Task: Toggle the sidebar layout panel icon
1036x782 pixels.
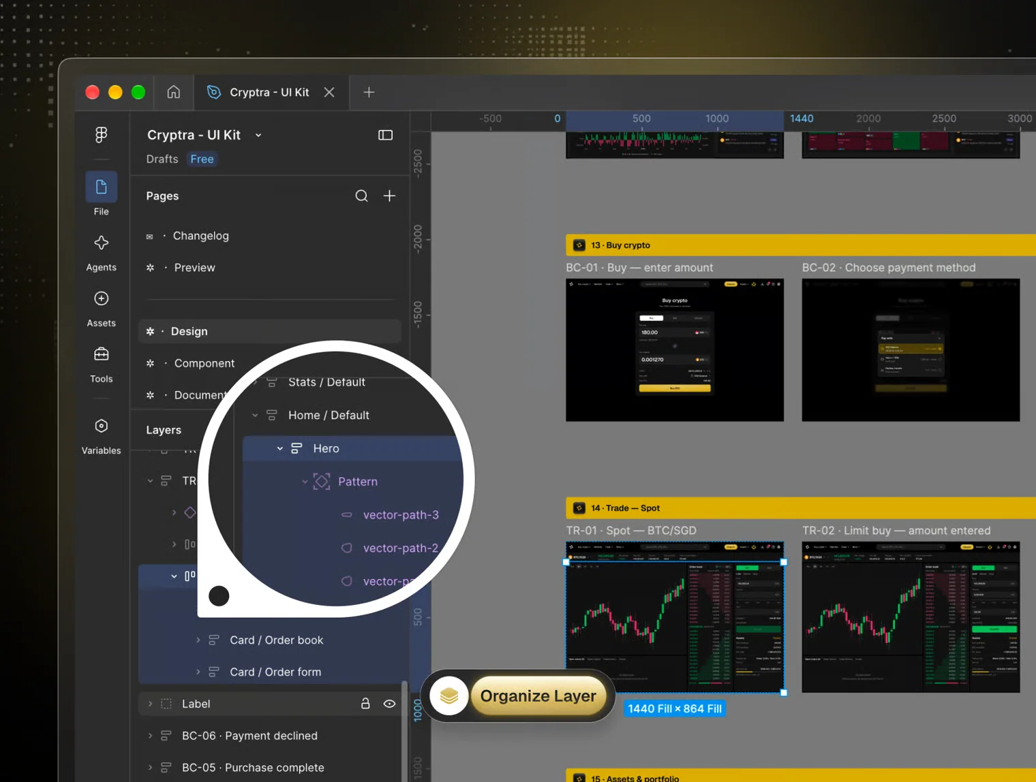Action: pos(385,135)
